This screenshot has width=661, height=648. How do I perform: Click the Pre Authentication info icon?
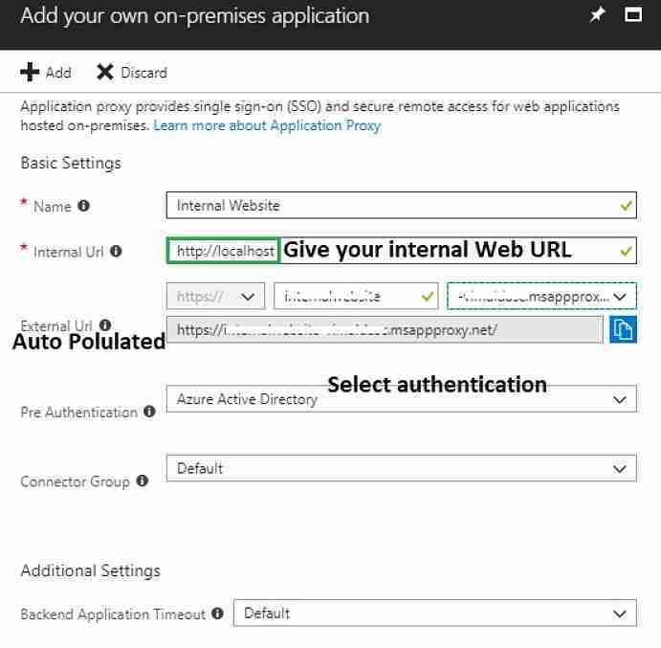coord(149,412)
